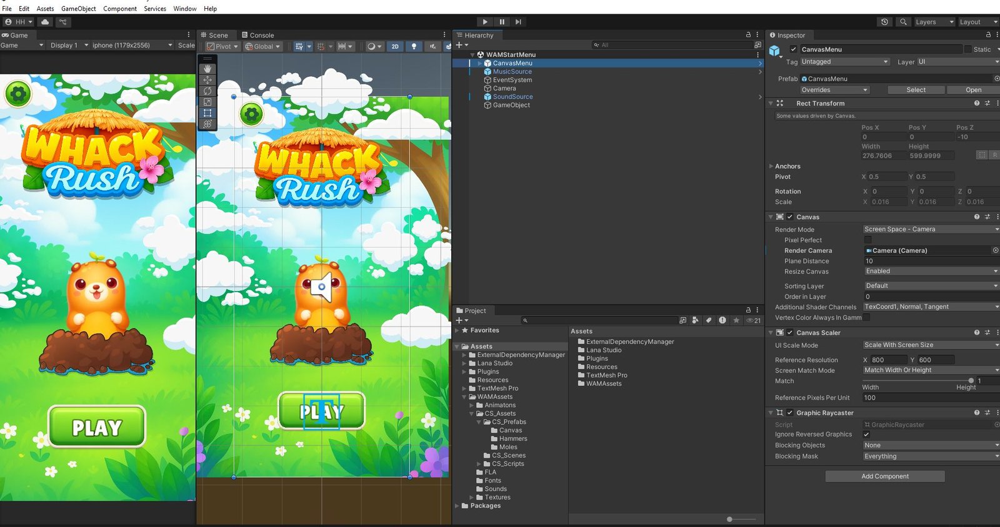The width and height of the screenshot is (1000, 527).
Task: Click the Step frame button
Action: click(x=518, y=22)
